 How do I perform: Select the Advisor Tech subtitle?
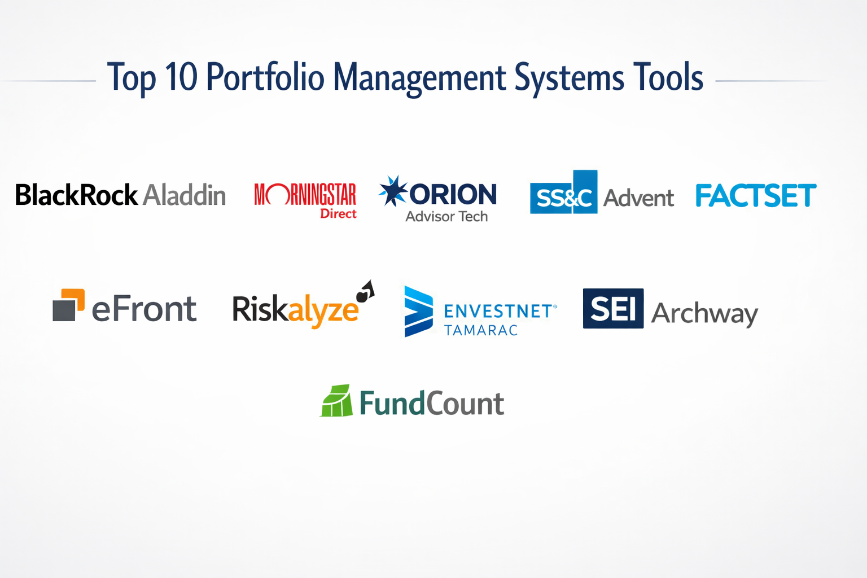(446, 217)
